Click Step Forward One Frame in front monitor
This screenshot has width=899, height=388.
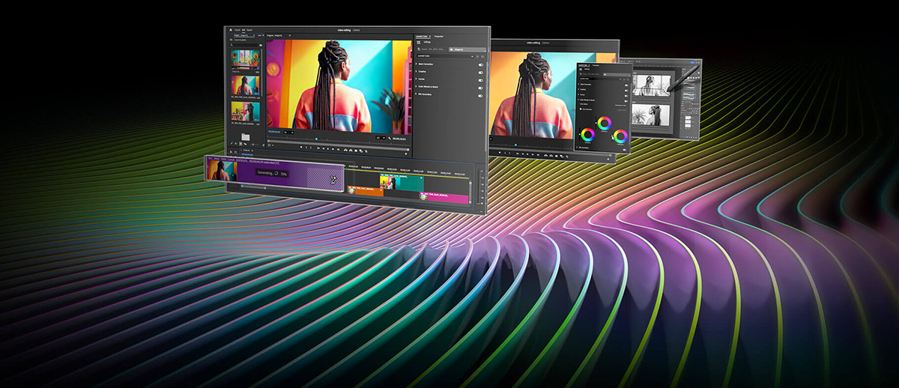point(333,148)
